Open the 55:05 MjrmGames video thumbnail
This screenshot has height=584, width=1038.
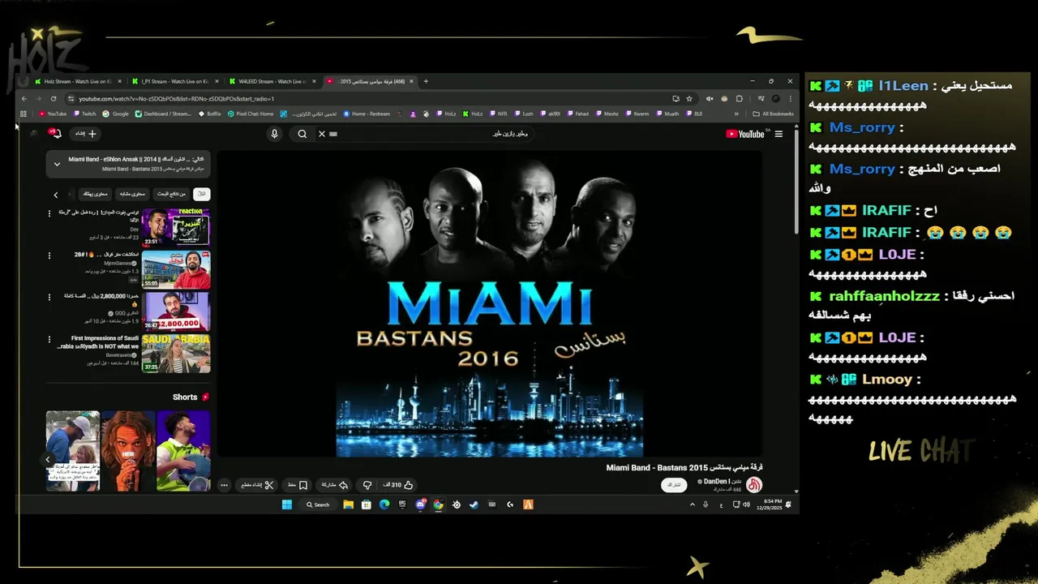176,269
